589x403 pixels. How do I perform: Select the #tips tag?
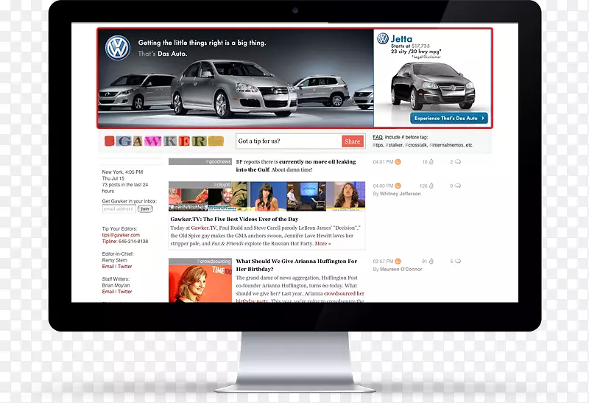378,145
